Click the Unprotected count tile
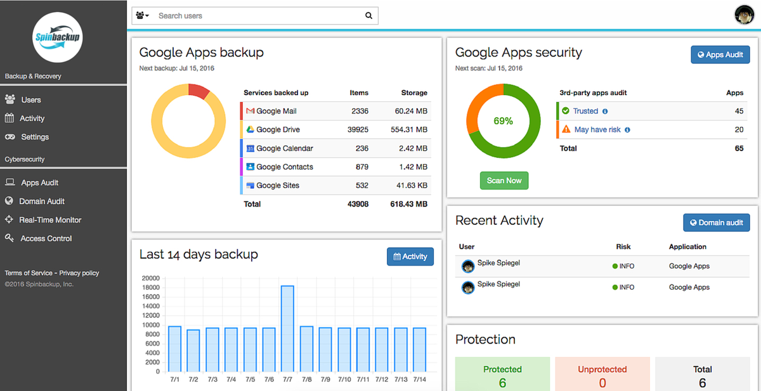This screenshot has height=391, width=761. coord(602,374)
